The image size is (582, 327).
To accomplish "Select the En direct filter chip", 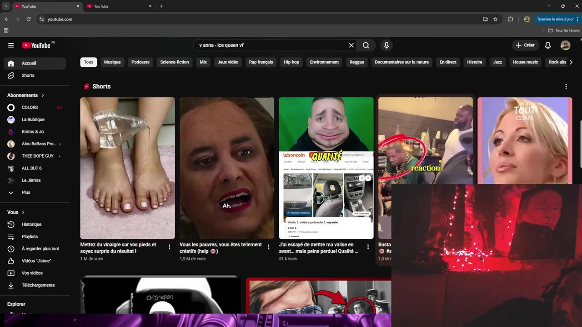I will tap(448, 62).
